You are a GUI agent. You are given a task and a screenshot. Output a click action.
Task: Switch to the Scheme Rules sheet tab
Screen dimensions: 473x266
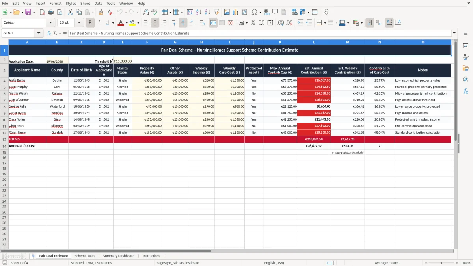point(85,256)
